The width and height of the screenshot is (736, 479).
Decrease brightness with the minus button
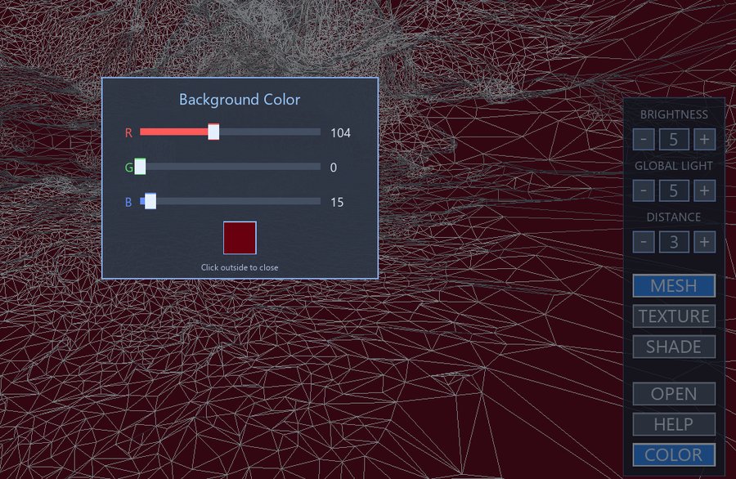point(644,139)
